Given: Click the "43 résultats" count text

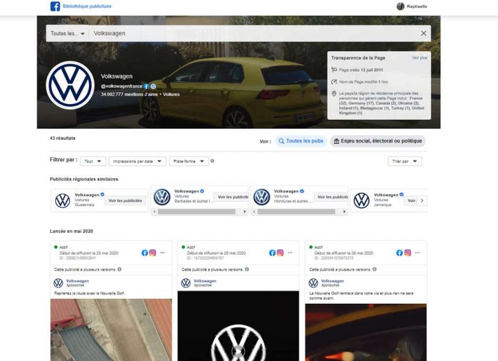Looking at the screenshot, I should (63, 138).
